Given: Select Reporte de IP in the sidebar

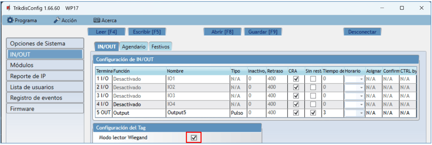Looking at the screenshot, I should [45, 76].
